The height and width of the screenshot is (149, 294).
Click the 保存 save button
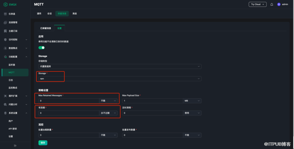coord(43,143)
